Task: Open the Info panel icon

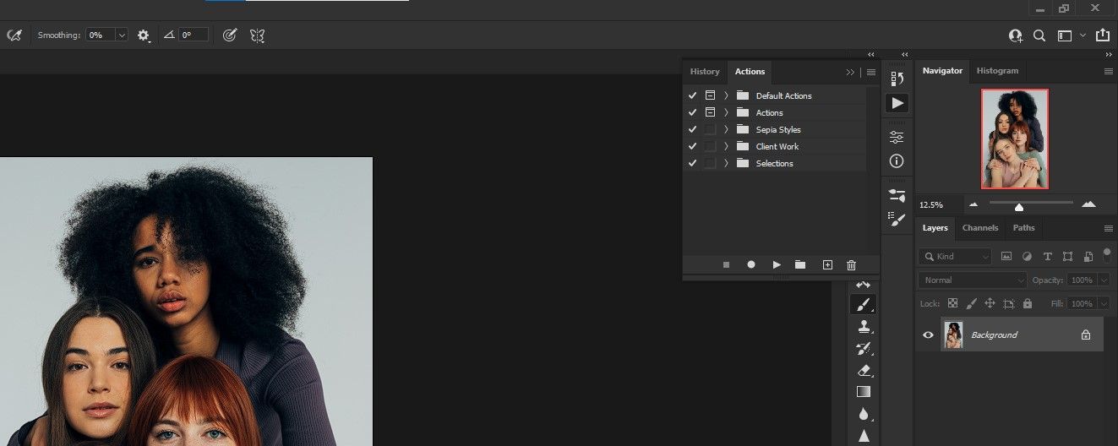Action: (897, 160)
